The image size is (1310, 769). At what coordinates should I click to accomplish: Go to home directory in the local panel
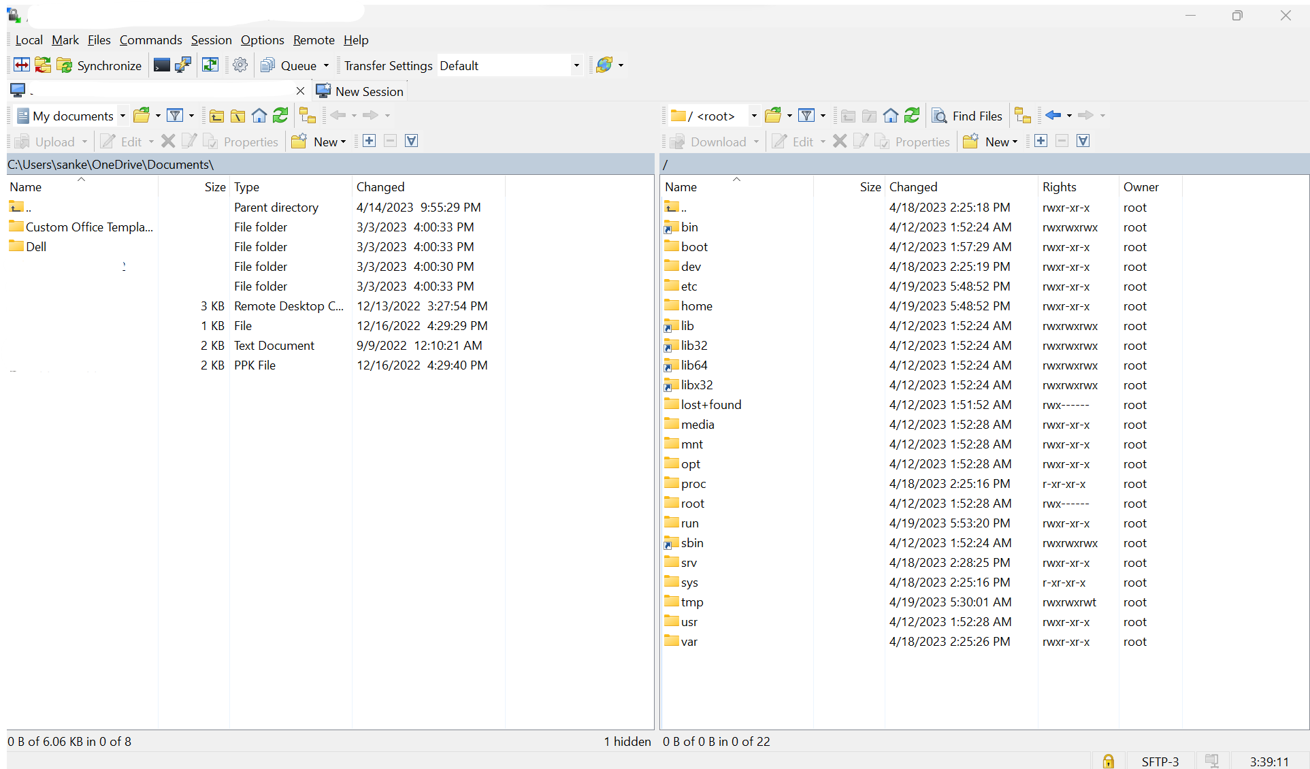click(259, 115)
